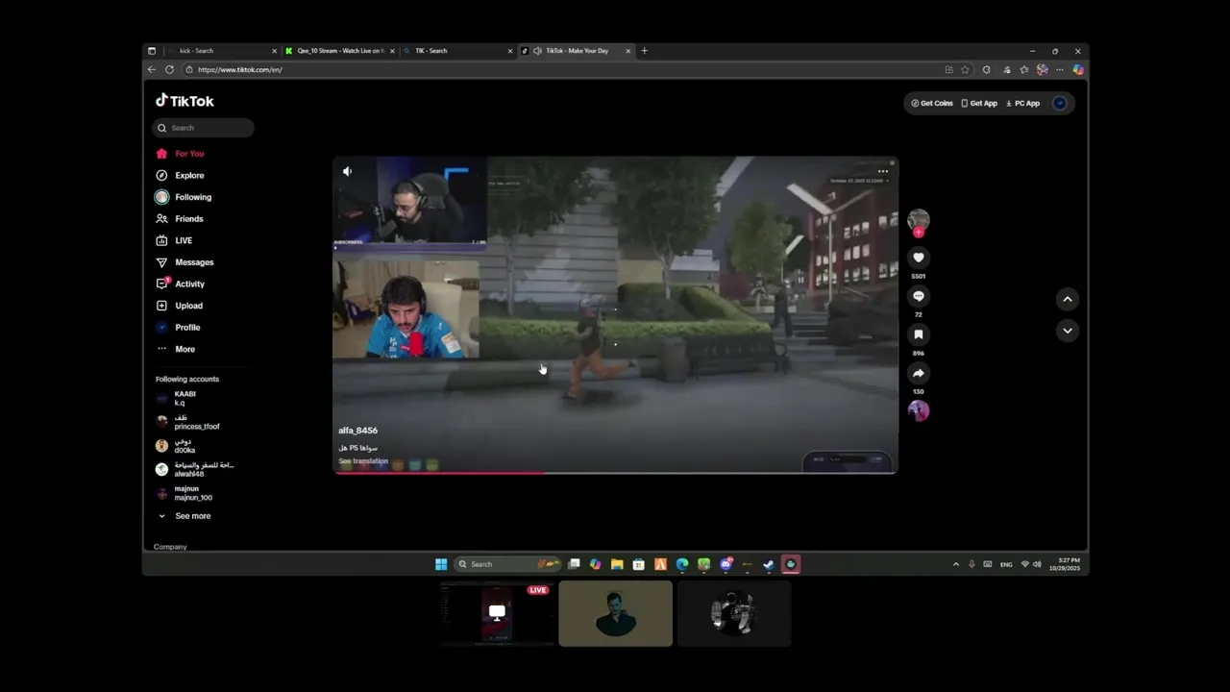
Task: Focus the TikTok search box
Action: [205, 128]
